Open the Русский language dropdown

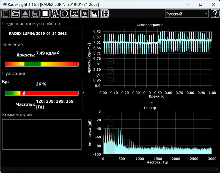(x=187, y=14)
